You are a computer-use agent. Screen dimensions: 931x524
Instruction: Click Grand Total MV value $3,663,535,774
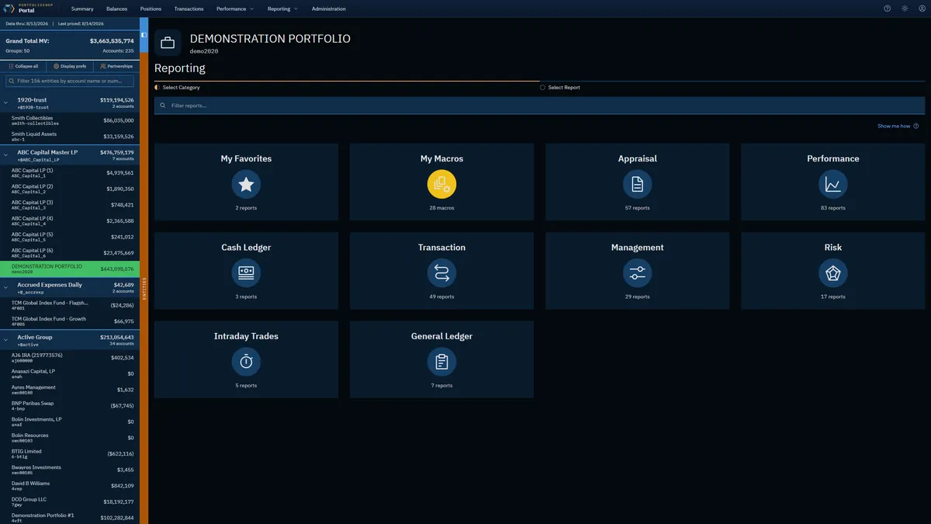(112, 40)
